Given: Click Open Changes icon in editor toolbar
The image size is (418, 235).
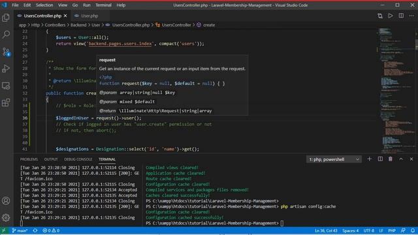Looking at the screenshot, I should pos(380,16).
